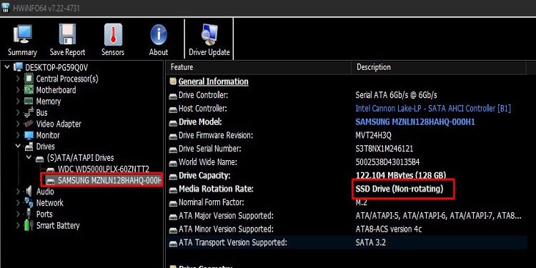Click the SATA 3.2 value
The height and width of the screenshot is (268, 536).
point(370,243)
